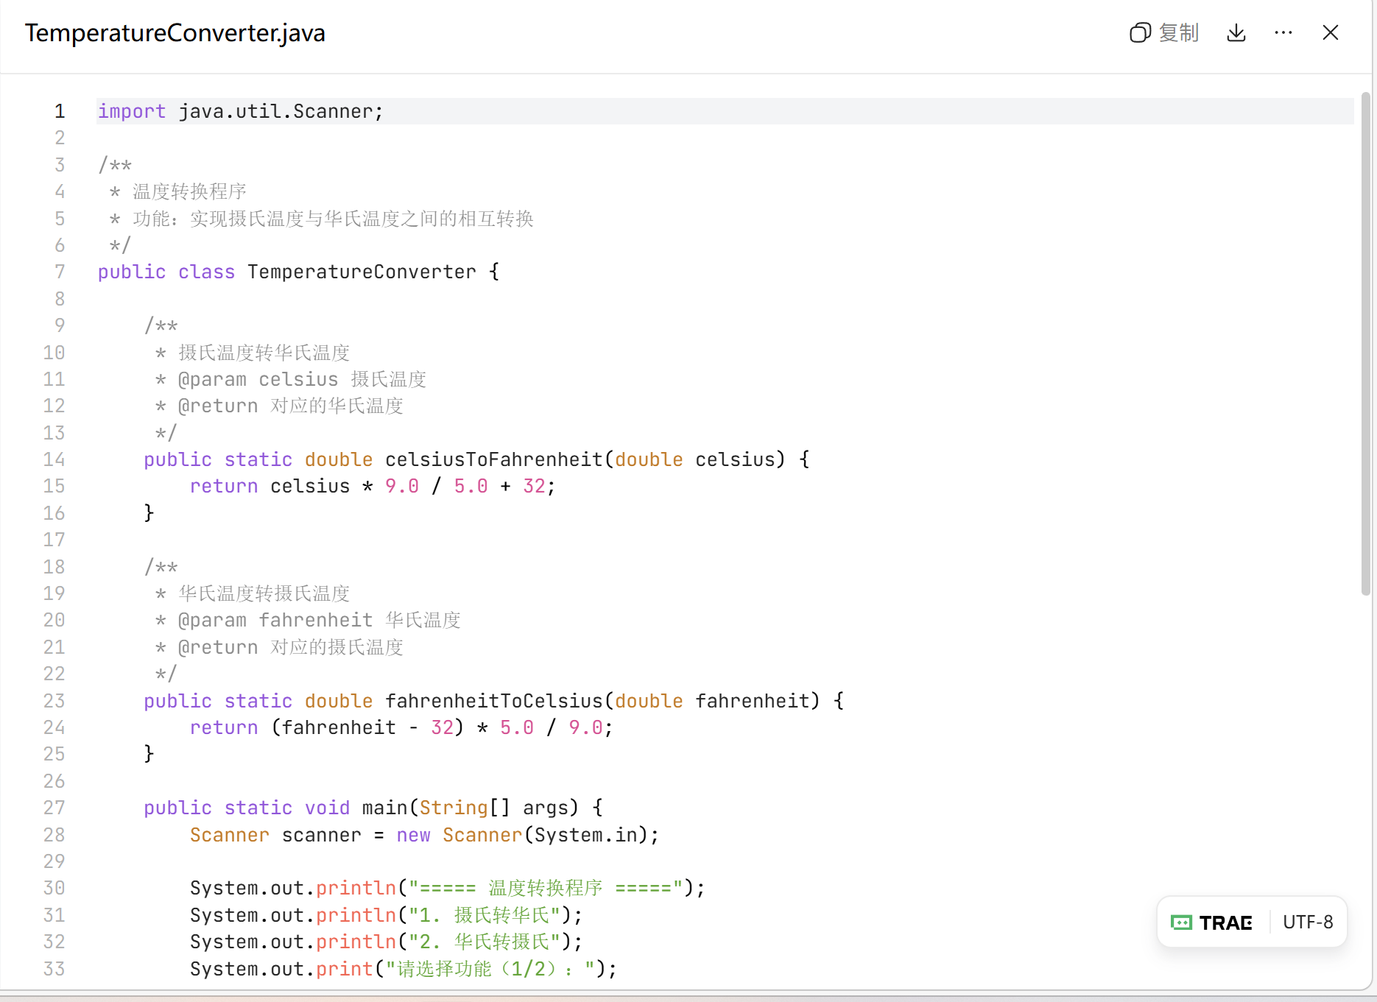Open the three-dot more options menu
Viewport: 1377px width, 1002px height.
(1283, 33)
